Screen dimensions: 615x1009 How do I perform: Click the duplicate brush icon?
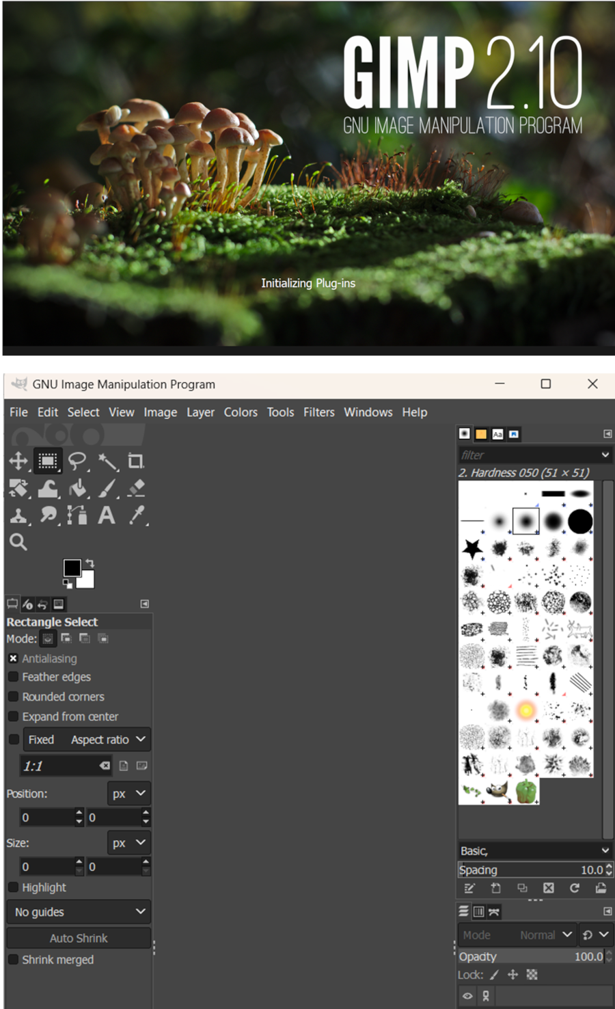[x=522, y=888]
